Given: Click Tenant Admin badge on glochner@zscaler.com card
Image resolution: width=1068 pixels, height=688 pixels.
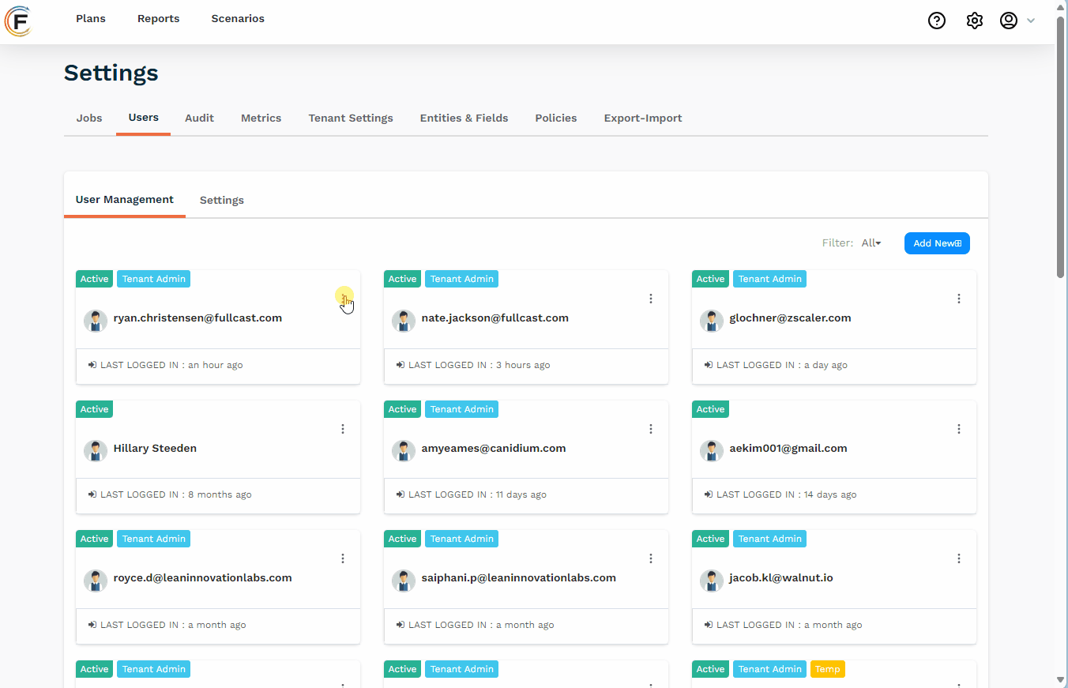Looking at the screenshot, I should 770,279.
